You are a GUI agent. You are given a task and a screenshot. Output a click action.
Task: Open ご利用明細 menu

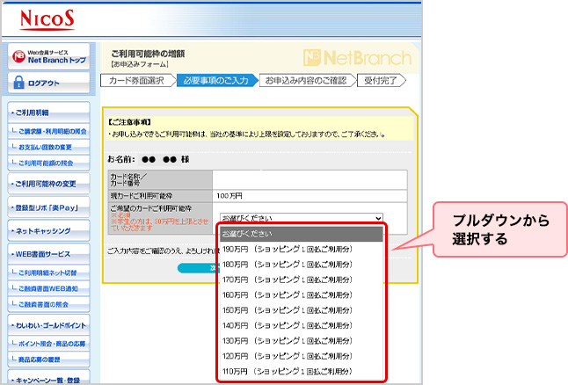click(49, 113)
